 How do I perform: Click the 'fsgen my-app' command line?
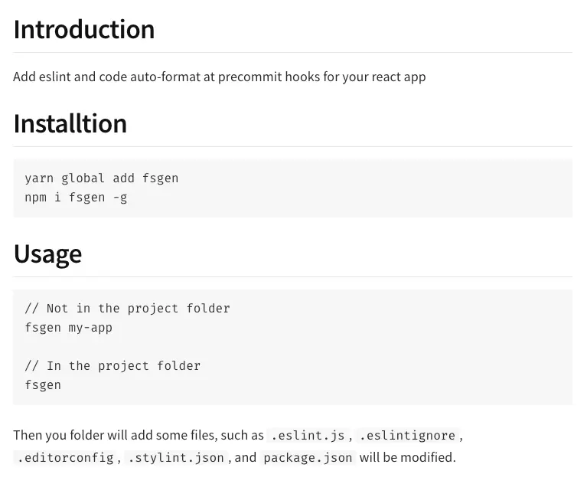(69, 328)
